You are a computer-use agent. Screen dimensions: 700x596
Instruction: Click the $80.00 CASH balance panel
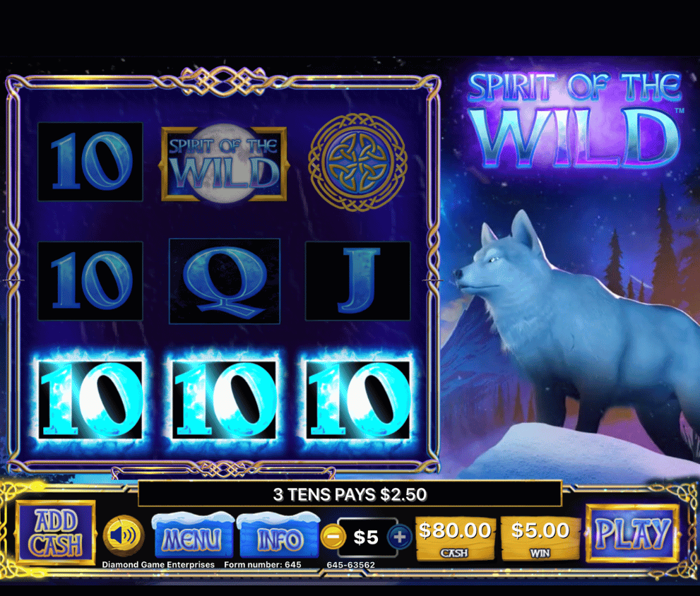(455, 538)
